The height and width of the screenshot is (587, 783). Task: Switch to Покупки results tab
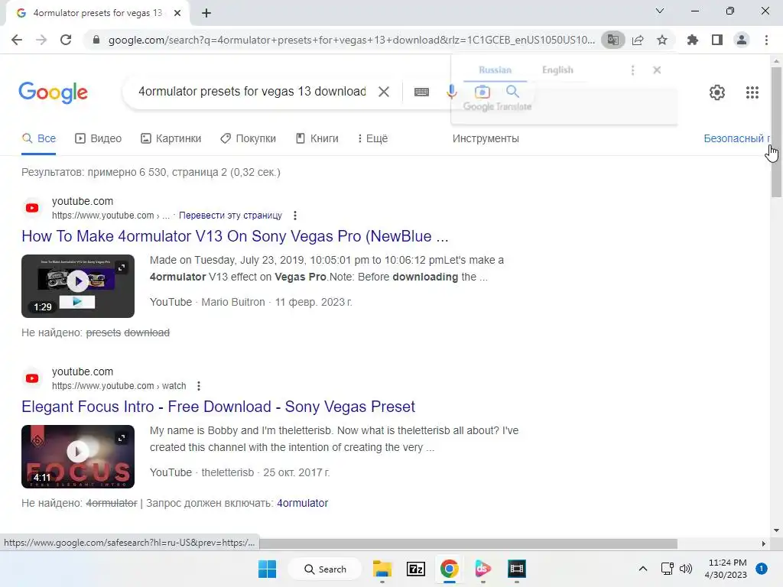(249, 139)
